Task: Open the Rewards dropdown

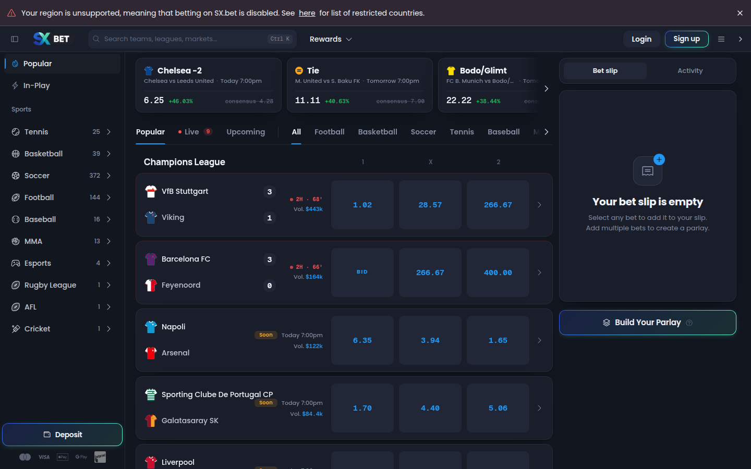Action: [x=331, y=39]
